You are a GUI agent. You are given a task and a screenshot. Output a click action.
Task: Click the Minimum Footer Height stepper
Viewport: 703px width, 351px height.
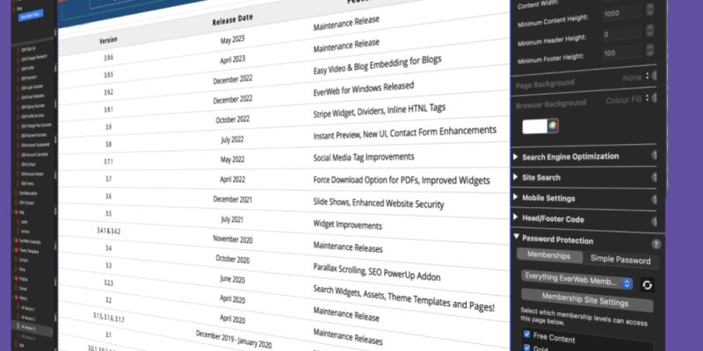649,50
